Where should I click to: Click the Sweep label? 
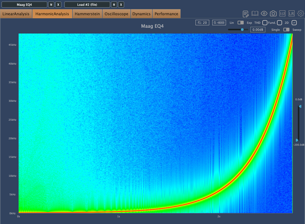click(x=297, y=30)
